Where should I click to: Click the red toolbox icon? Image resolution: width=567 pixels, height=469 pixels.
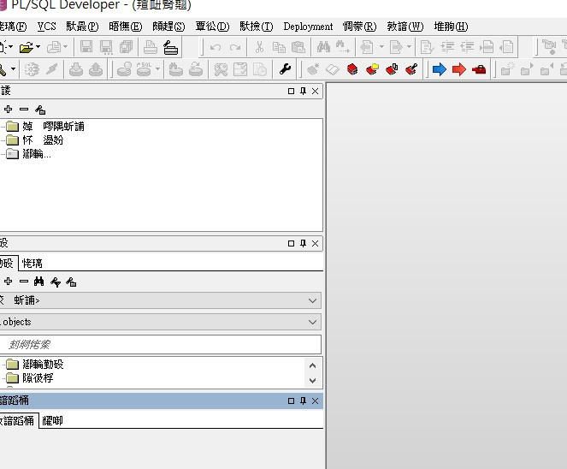479,69
